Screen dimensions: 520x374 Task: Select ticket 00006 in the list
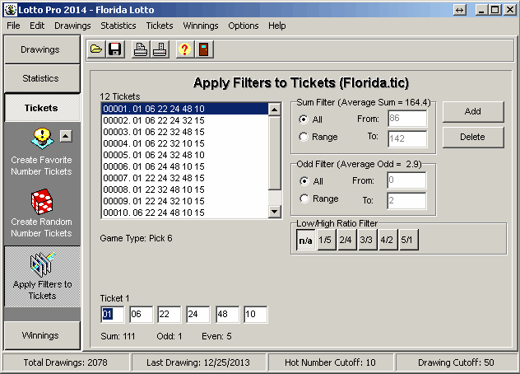tap(185, 166)
